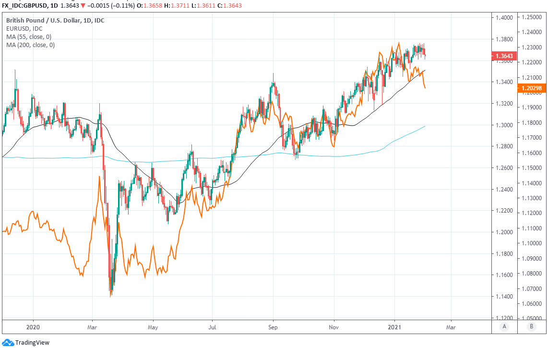The image size is (548, 348).
Task: Click the Sep label on the time axis
Action: click(x=273, y=325)
